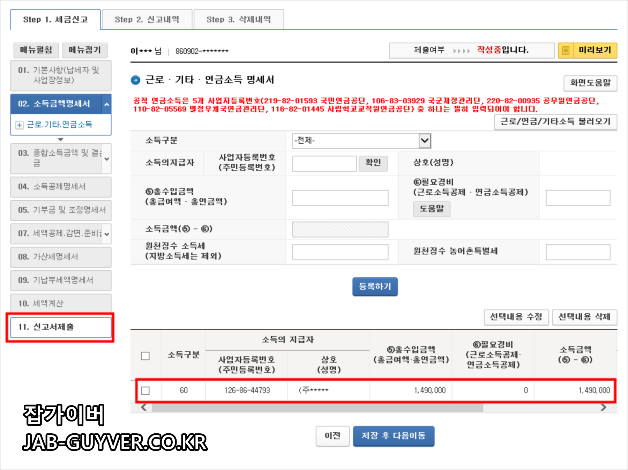Click 근로/연금/기타소득 불러오기
Screen dimensions: 628x470
coord(555,122)
